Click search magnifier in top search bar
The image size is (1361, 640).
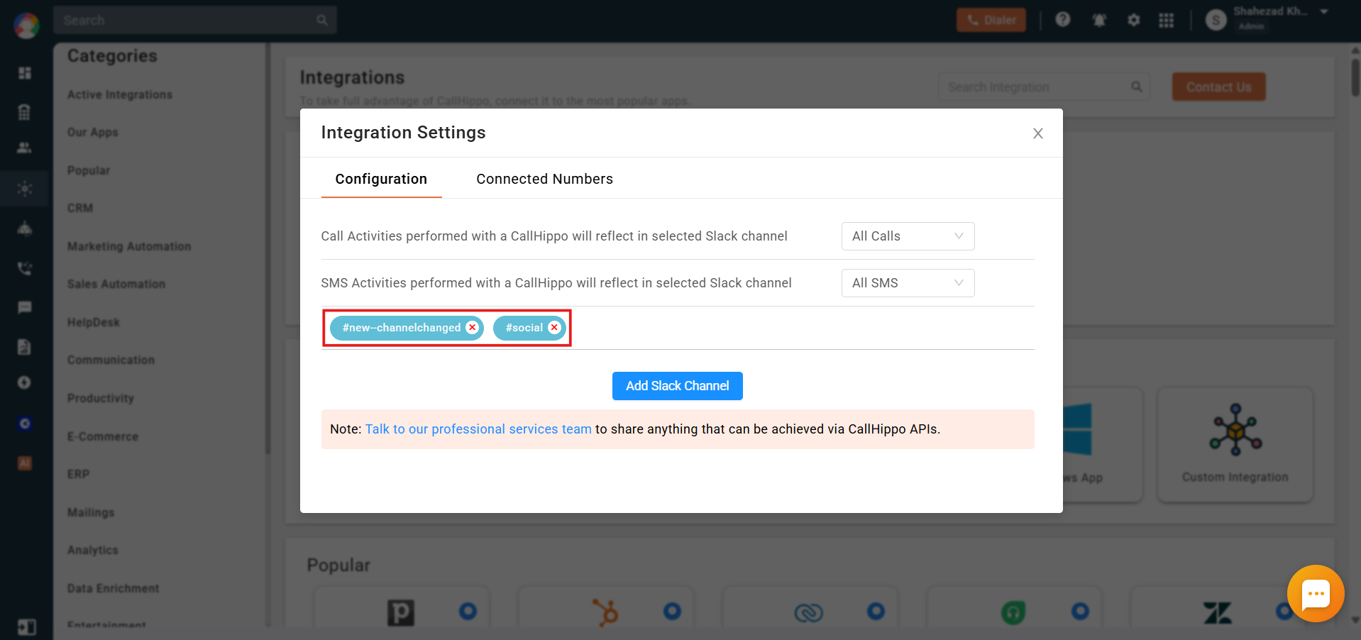322,20
